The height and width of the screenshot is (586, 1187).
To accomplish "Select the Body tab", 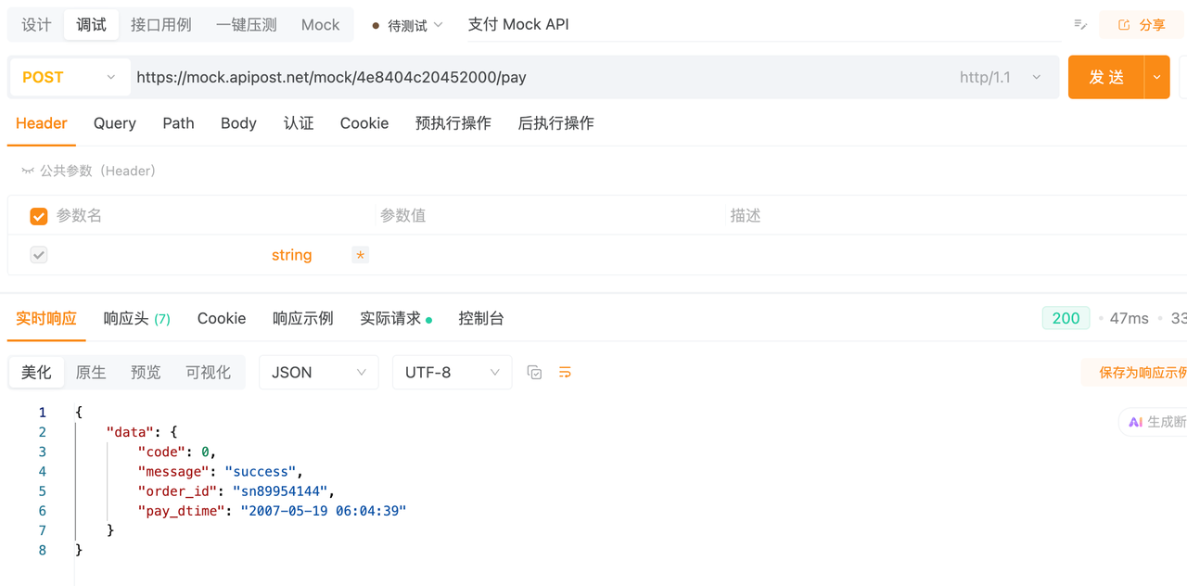I will pos(238,123).
